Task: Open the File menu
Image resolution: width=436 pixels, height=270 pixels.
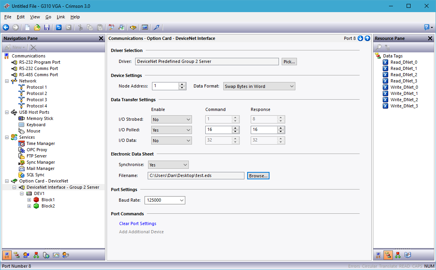Action: point(8,17)
